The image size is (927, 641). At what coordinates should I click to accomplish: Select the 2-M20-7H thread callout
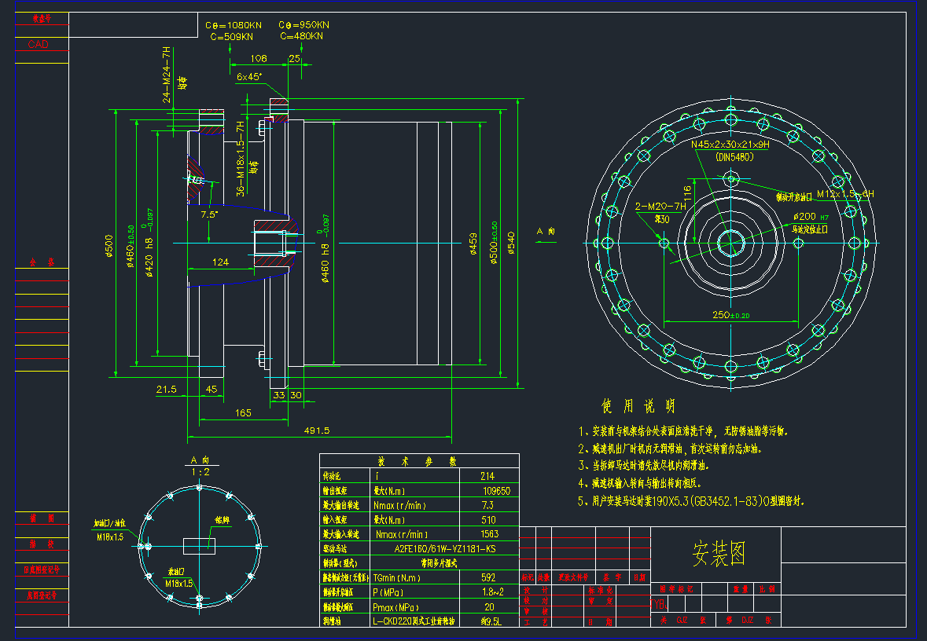pos(657,207)
